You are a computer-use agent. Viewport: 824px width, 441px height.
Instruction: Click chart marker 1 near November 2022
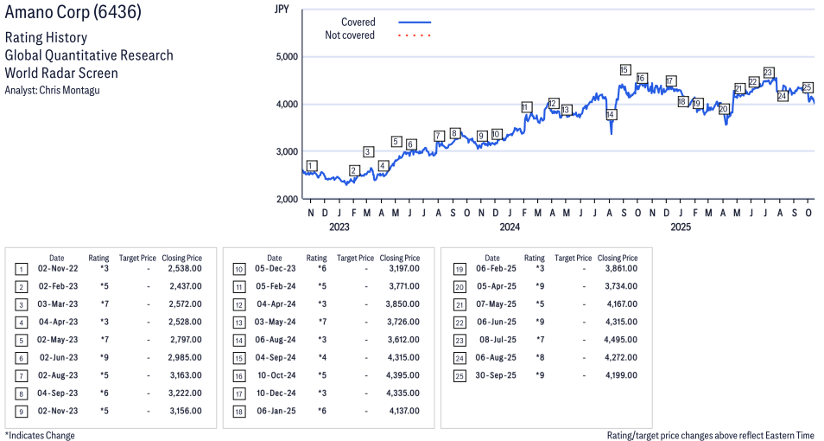(x=311, y=165)
